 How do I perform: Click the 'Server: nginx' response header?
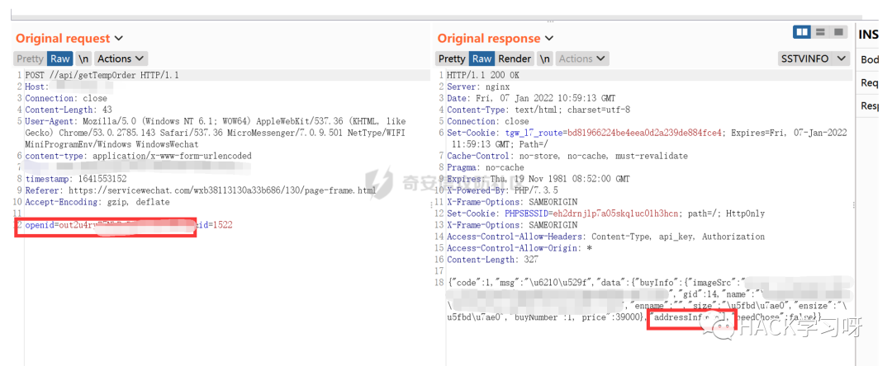point(478,87)
